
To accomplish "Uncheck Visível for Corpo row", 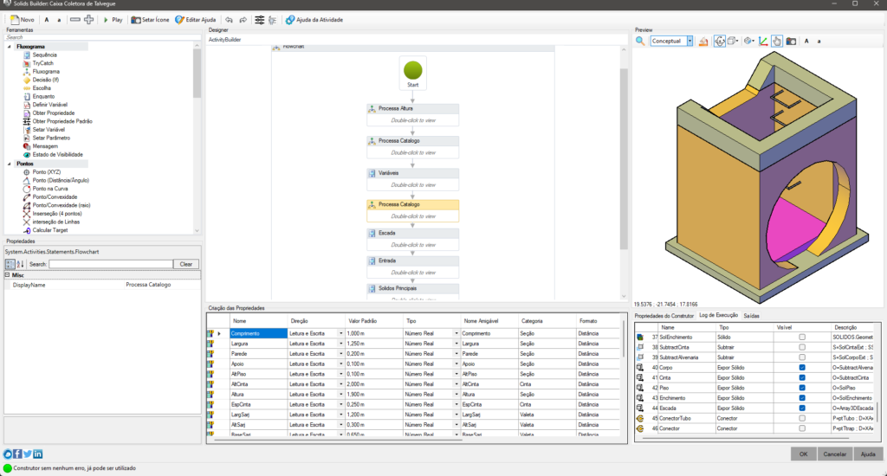I will 801,368.
